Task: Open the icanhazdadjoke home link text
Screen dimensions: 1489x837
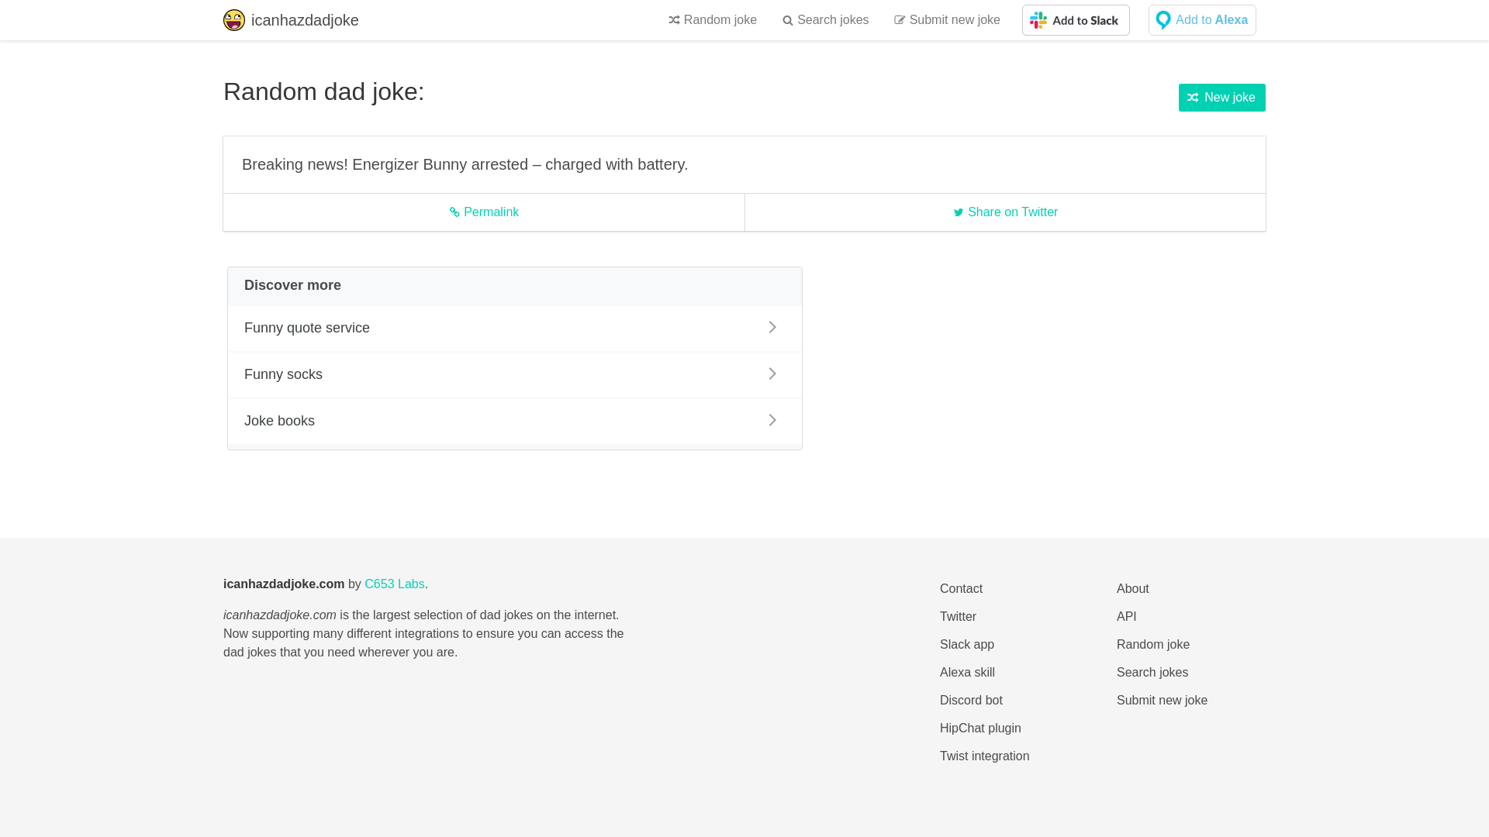Action: (x=305, y=20)
